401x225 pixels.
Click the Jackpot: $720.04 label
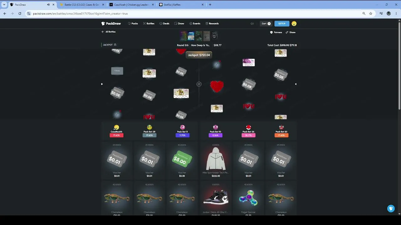[199, 55]
